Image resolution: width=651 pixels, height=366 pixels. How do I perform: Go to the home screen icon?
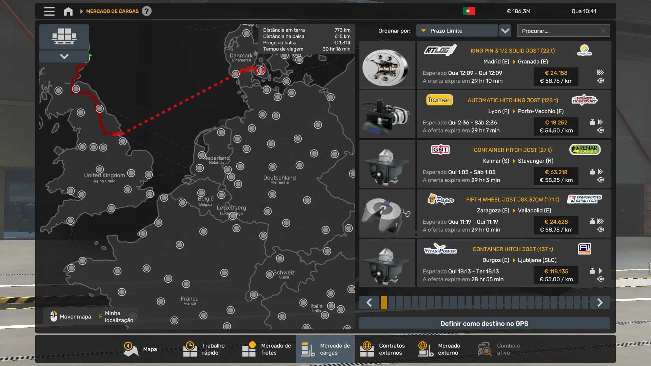[68, 11]
